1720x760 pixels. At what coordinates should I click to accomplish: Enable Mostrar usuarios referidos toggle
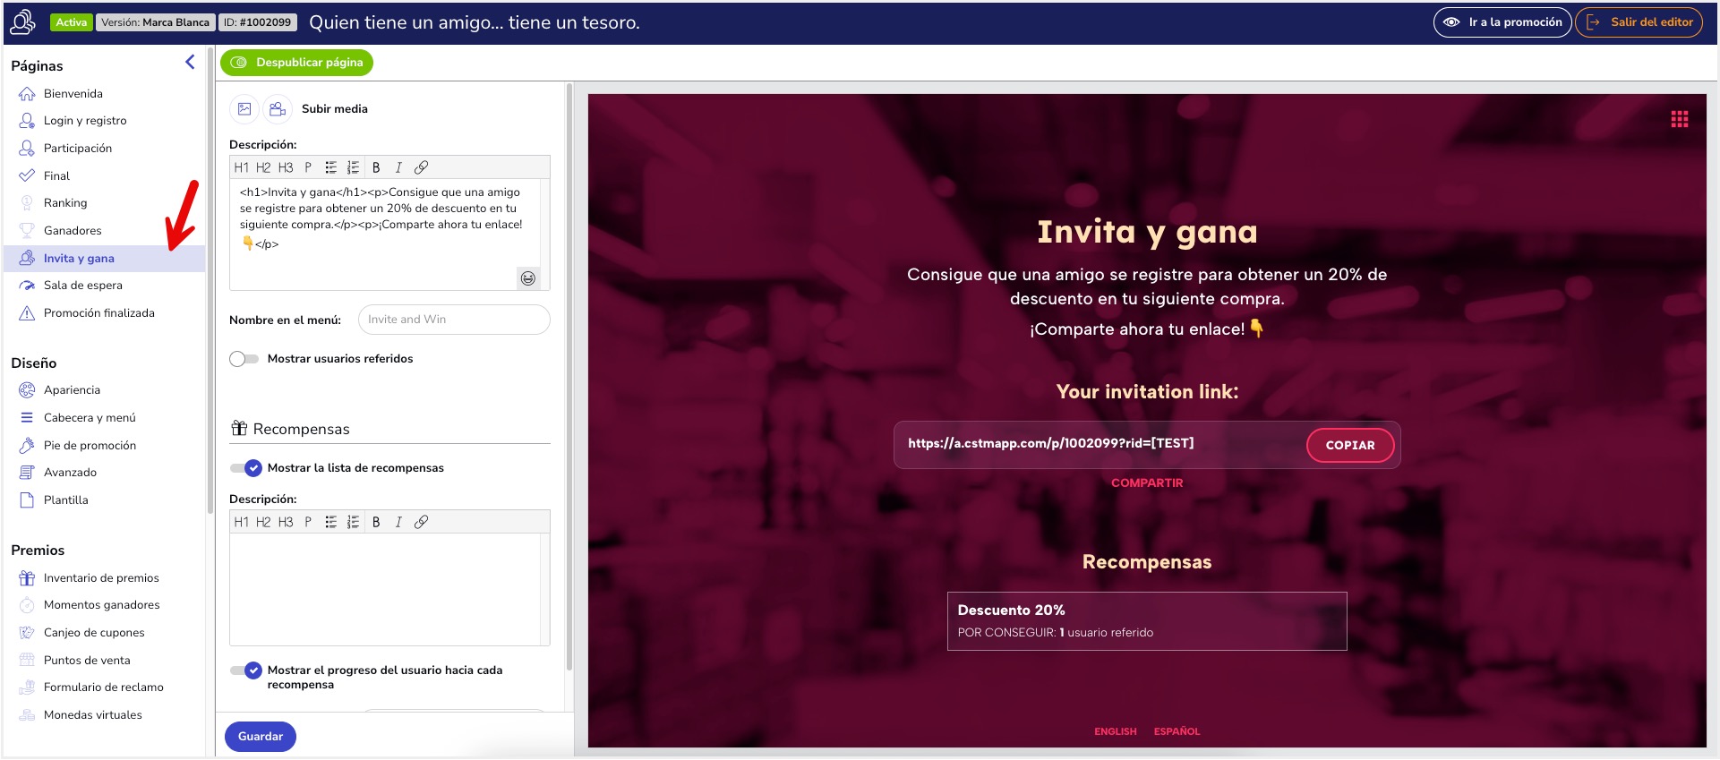[x=244, y=359]
